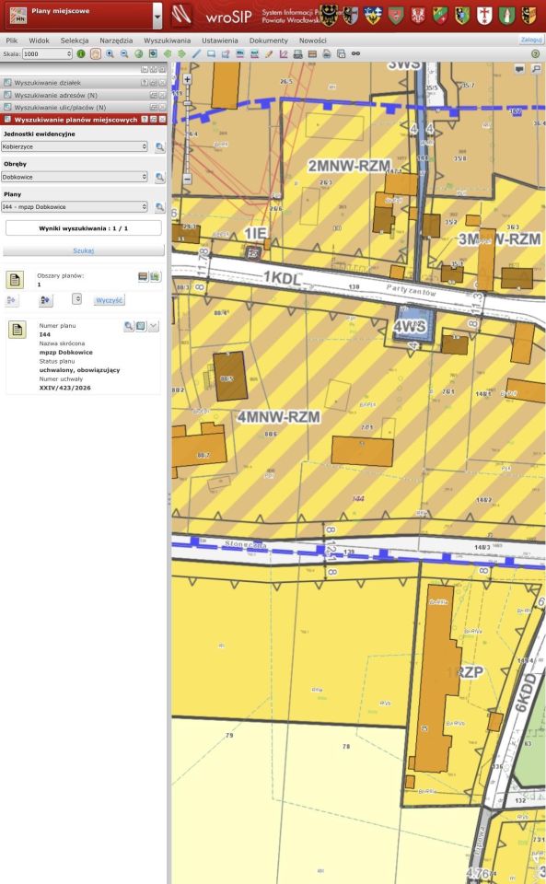This screenshot has width=546, height=884.
Task: Open the Jednostki ewidencyjne dropdown showing Kobierzyce
Action: 75,146
